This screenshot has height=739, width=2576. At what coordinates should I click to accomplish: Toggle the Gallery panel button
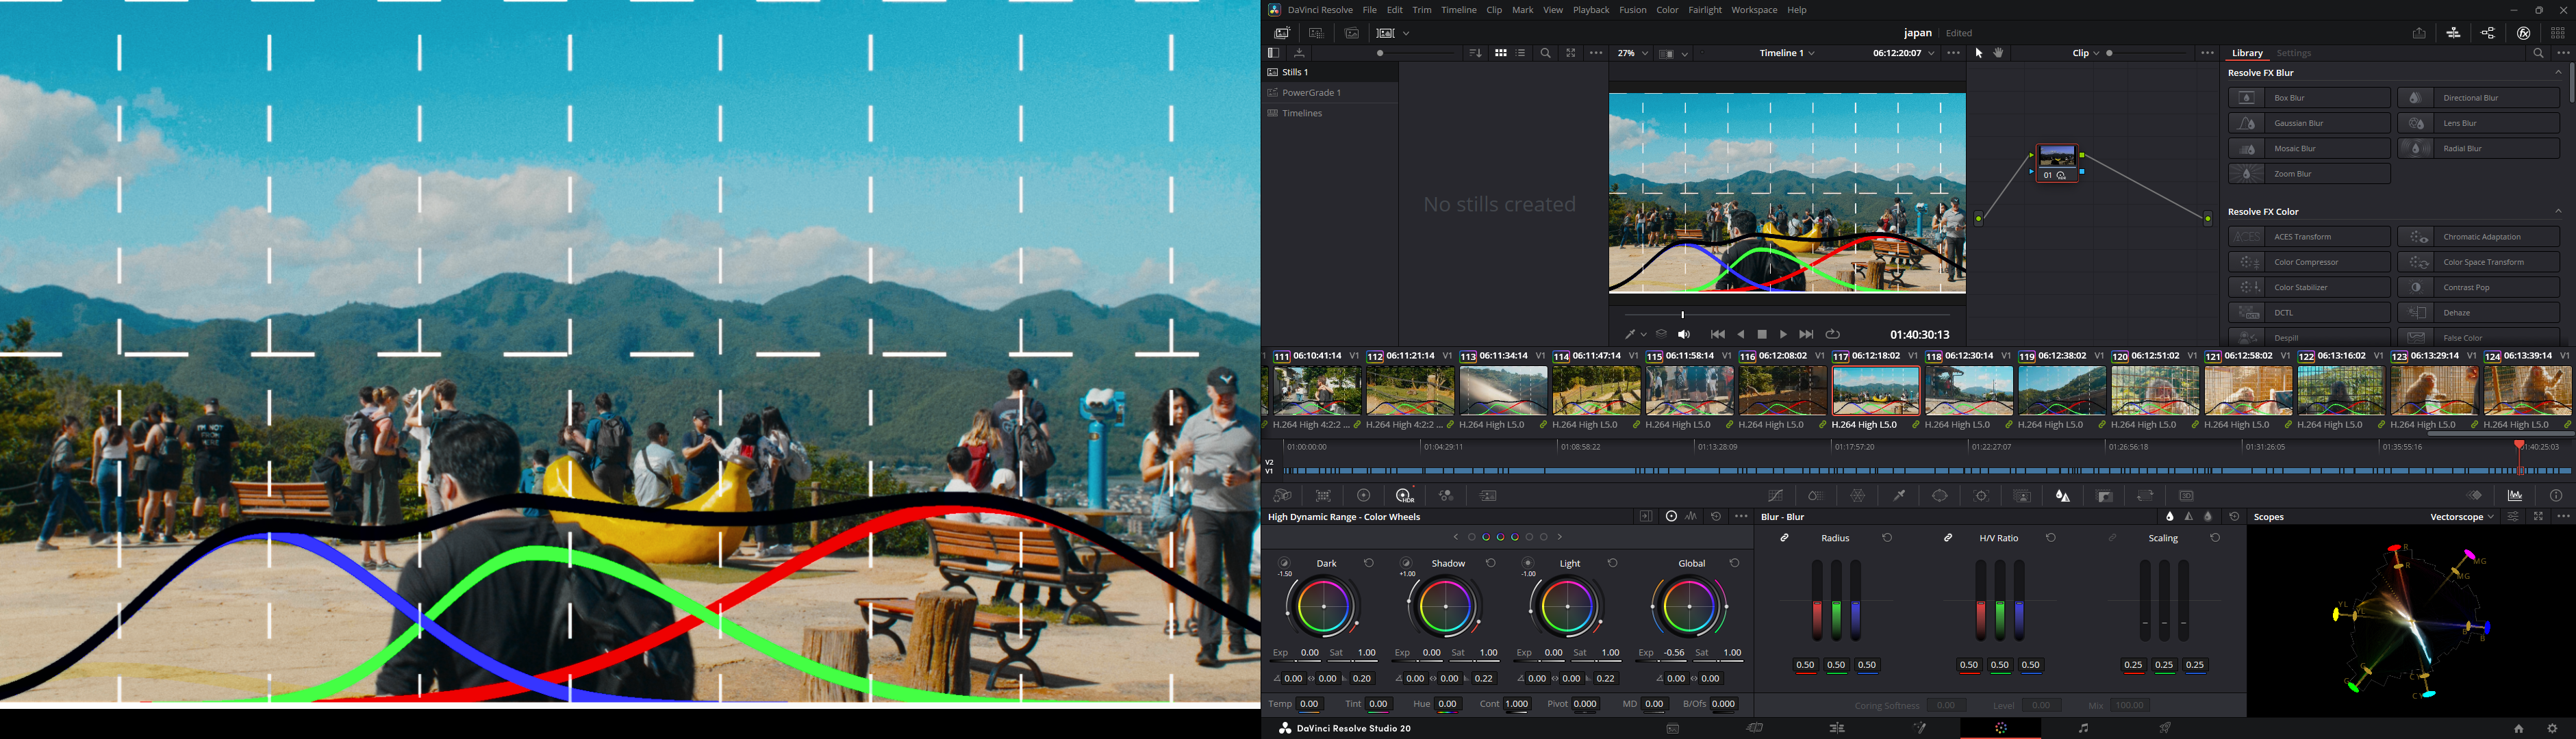click(1282, 33)
